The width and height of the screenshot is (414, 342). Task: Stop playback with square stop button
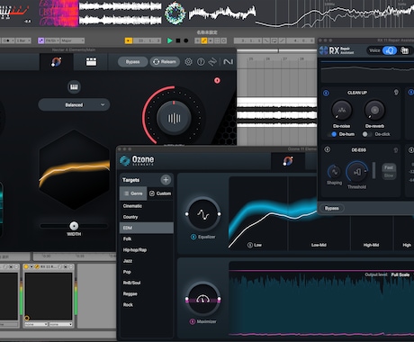(x=178, y=40)
